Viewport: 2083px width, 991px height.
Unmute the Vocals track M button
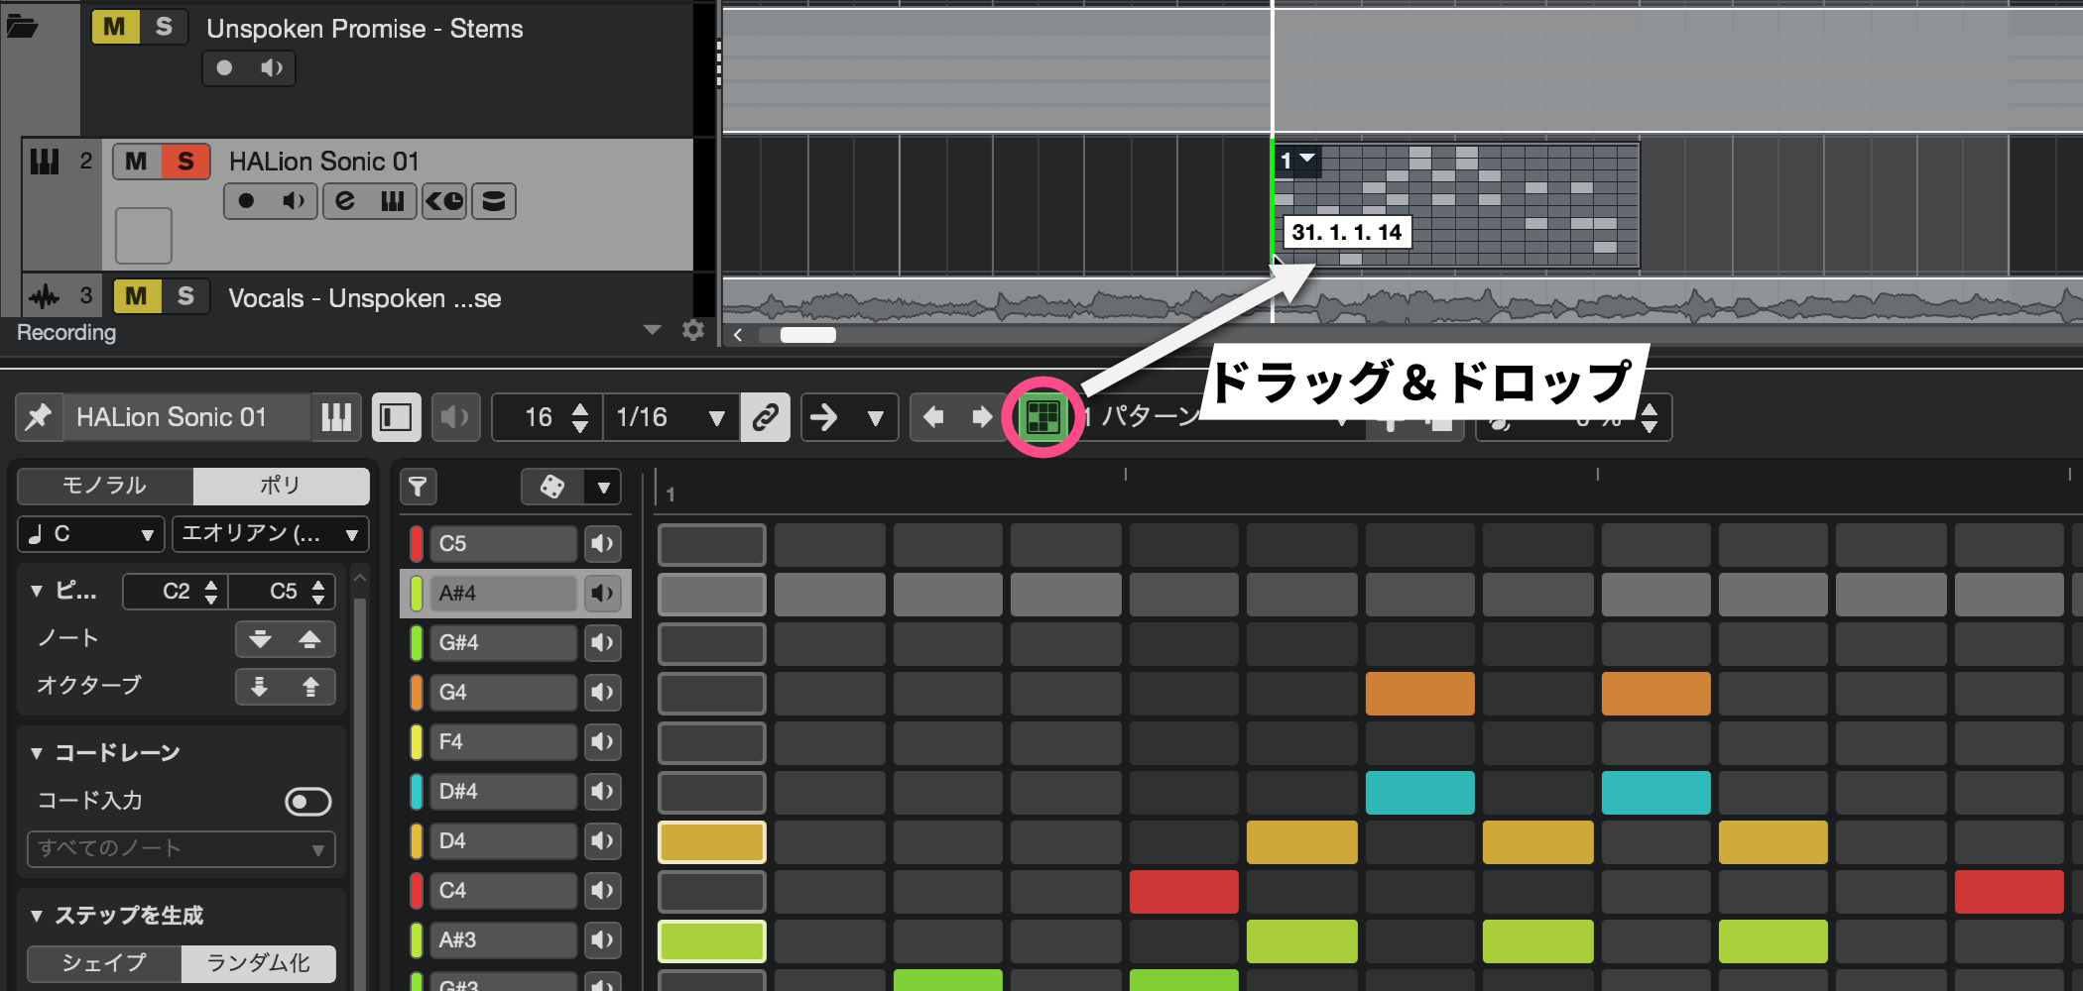pos(137,296)
